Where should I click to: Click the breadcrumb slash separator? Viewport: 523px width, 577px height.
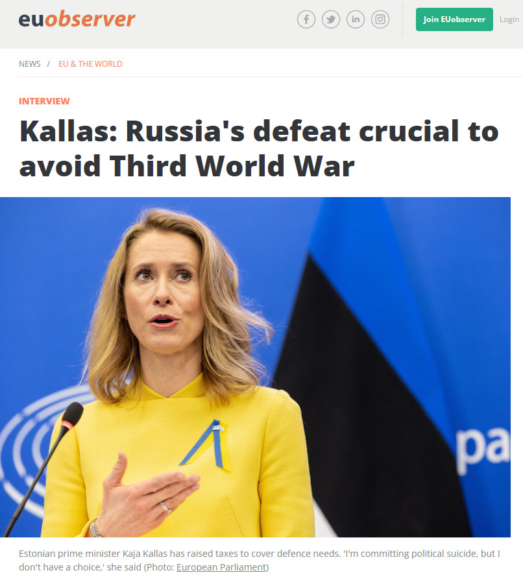[48, 64]
